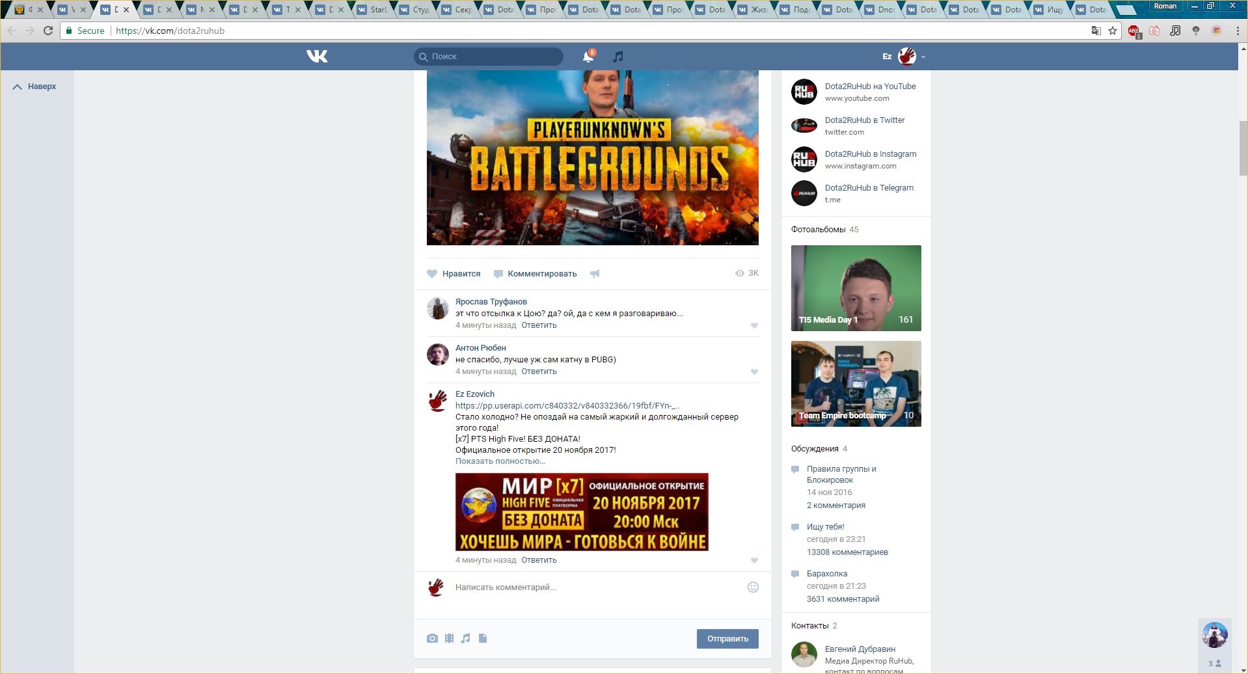This screenshot has width=1248, height=674.
Task: Like Ярослав Труфанов's comment with the heart
Action: pos(754,326)
